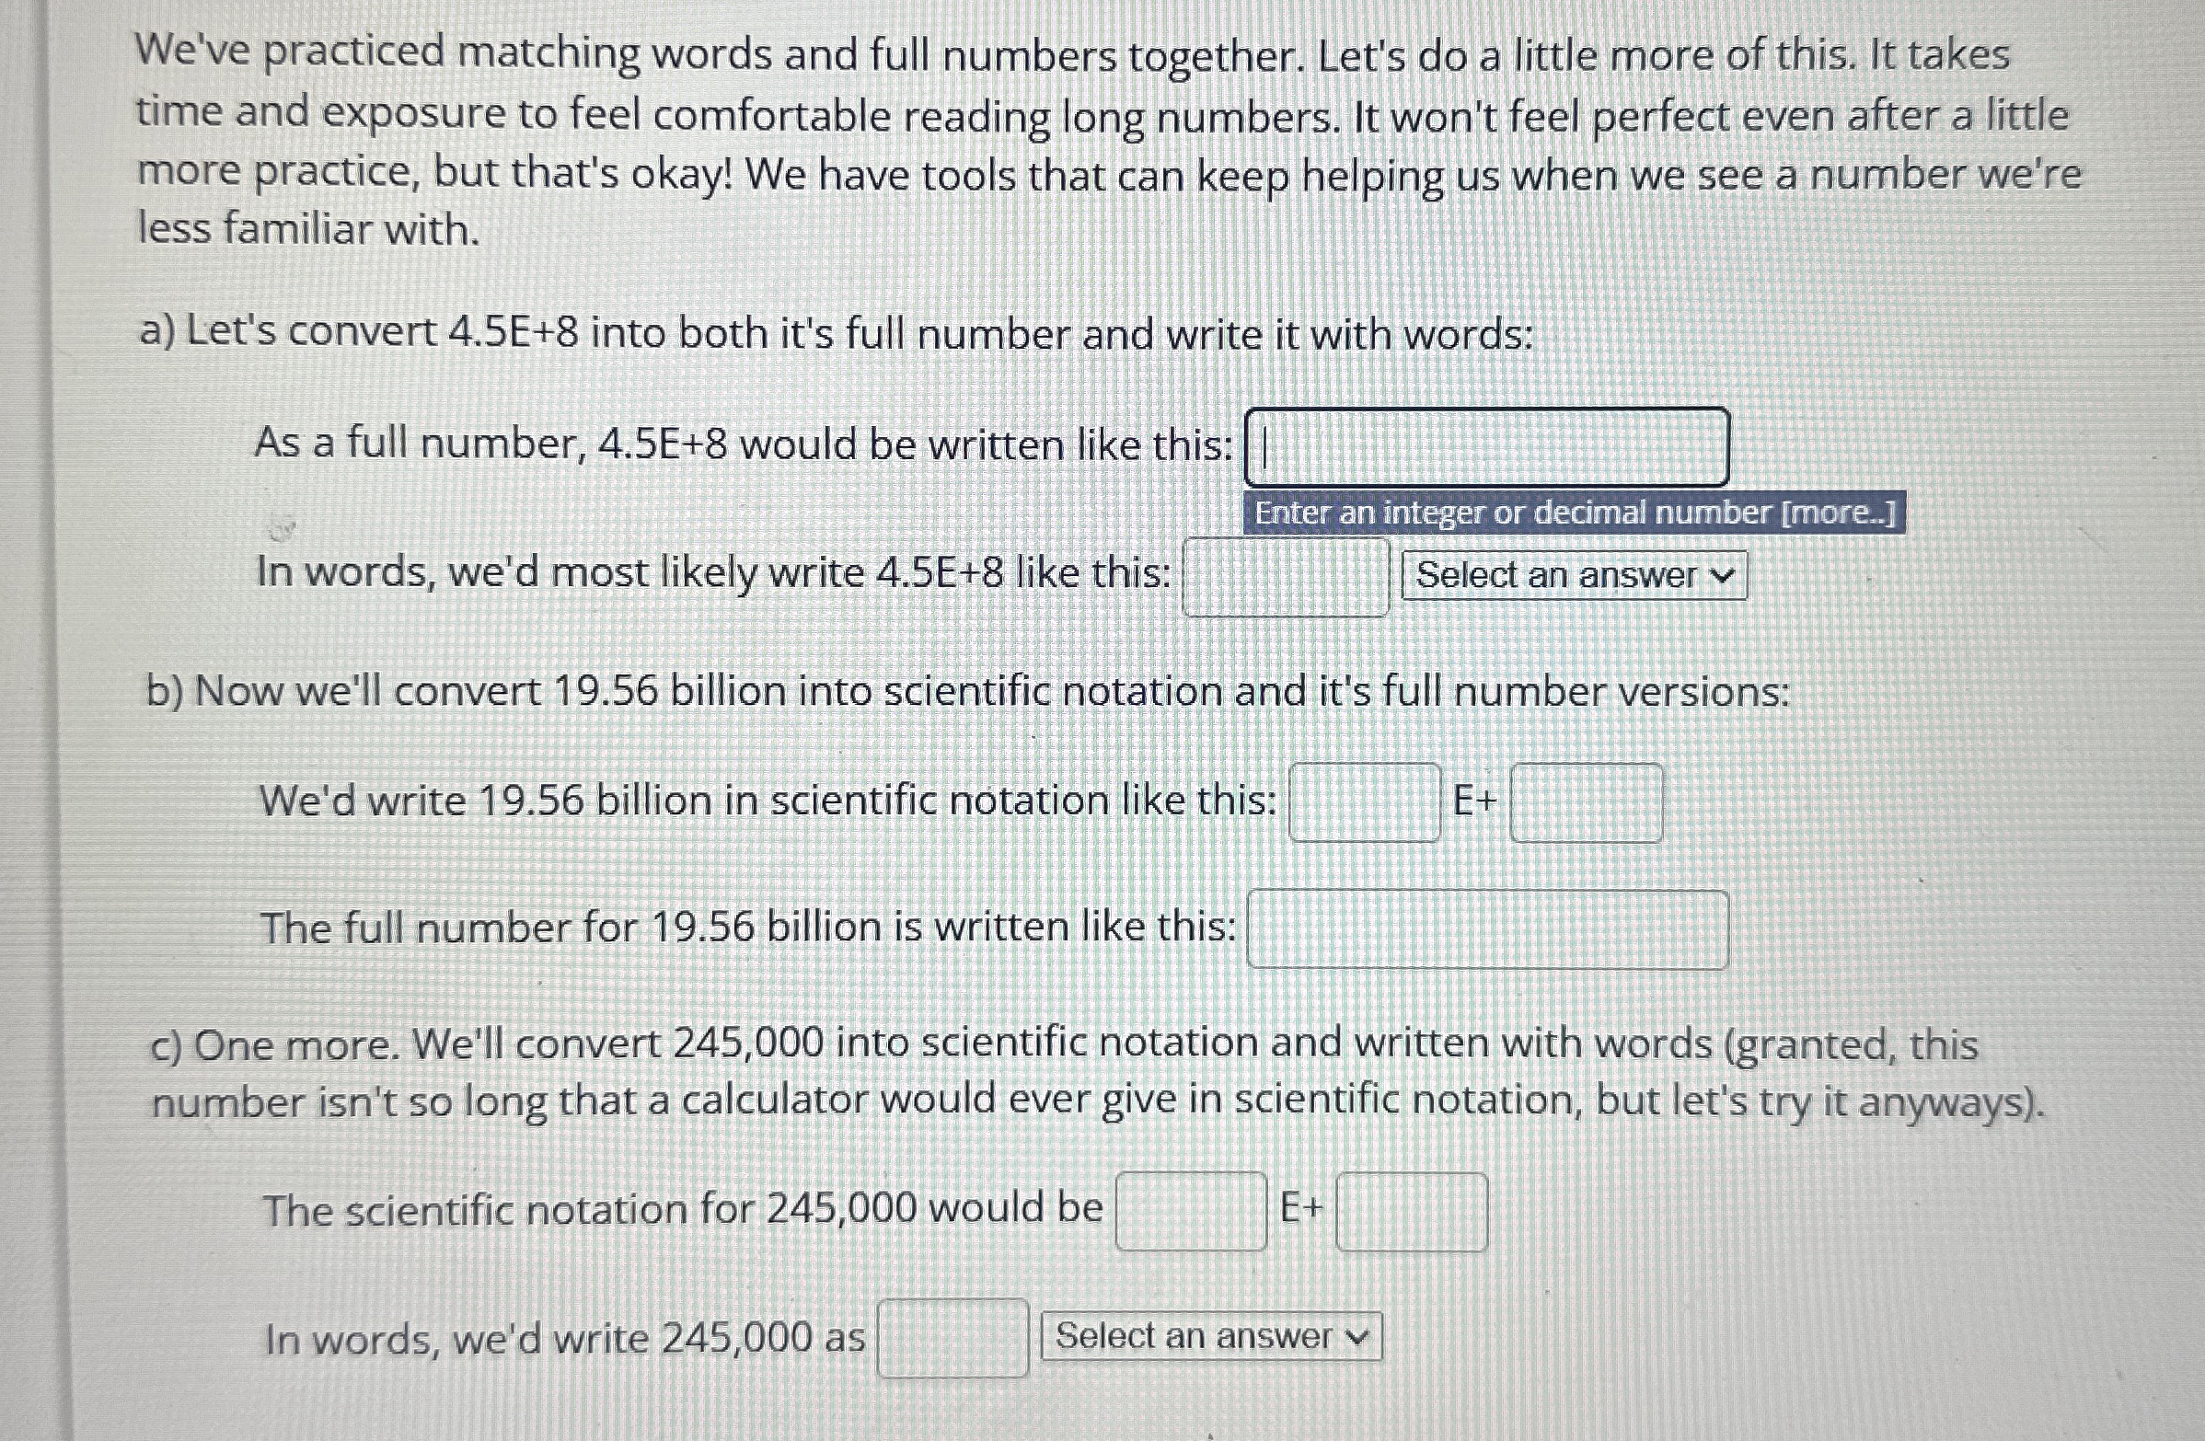Focus the coefficient box before E+ for 19.56 billion
The width and height of the screenshot is (2205, 1441).
click(1364, 802)
